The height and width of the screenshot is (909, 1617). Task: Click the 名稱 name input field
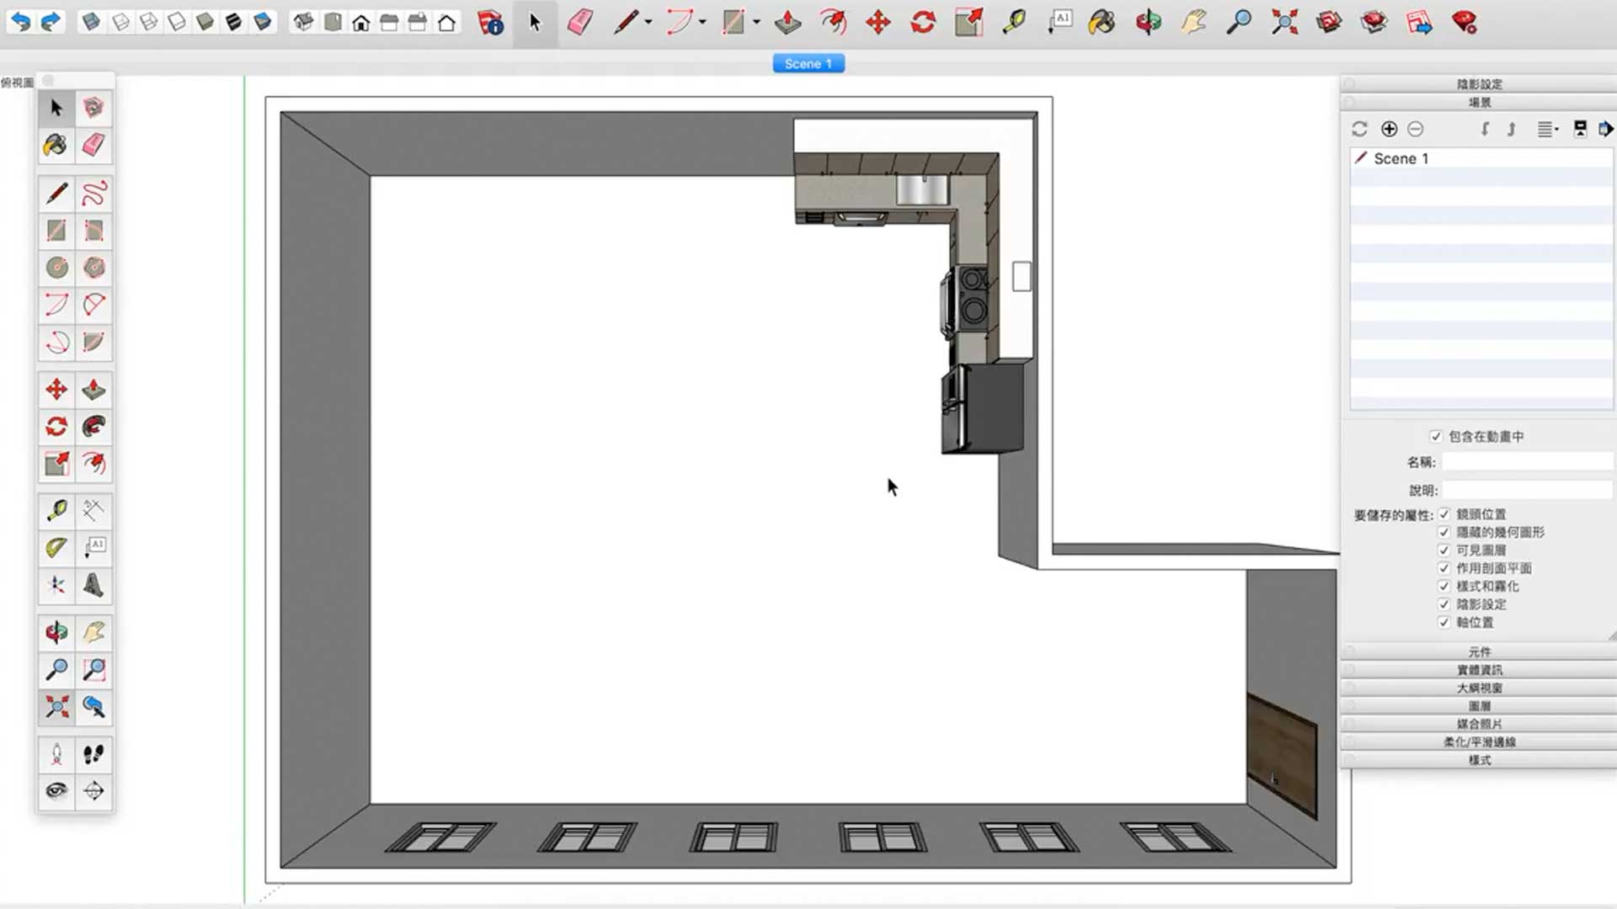[x=1526, y=462]
